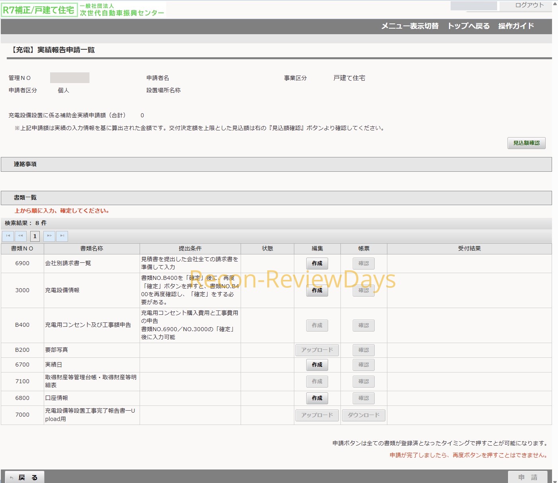Image resolution: width=558 pixels, height=483 pixels.
Task: Click 作成 for 充電用コンセント及び工事額申告 row
Action: pos(317,326)
